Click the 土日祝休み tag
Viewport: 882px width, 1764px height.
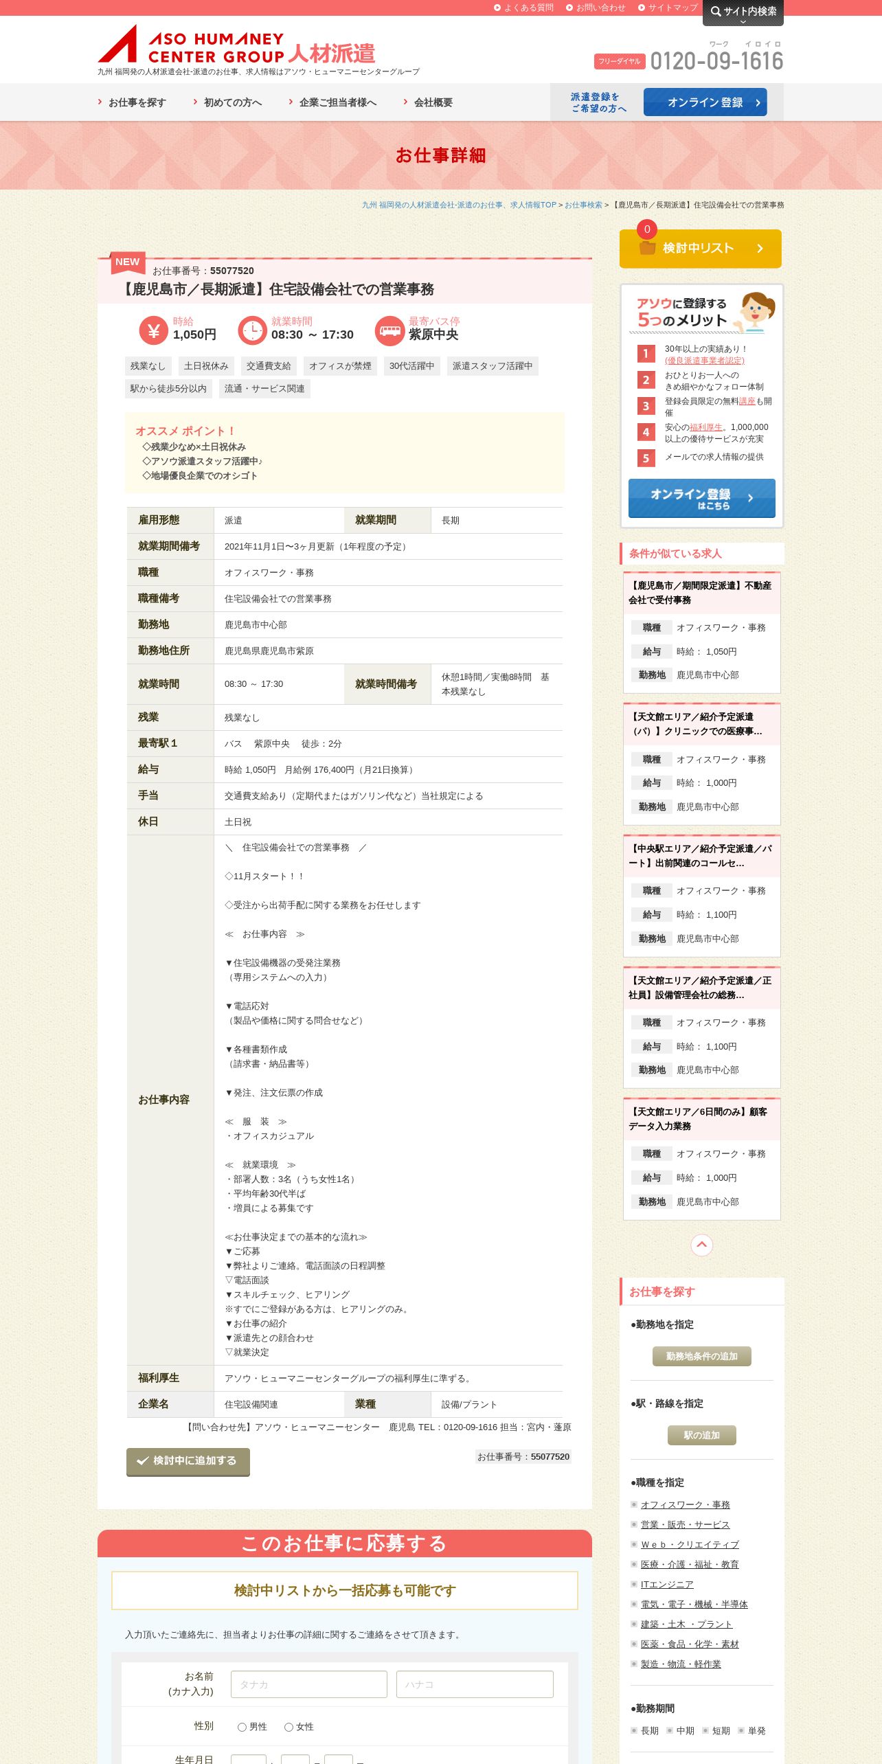click(x=206, y=366)
